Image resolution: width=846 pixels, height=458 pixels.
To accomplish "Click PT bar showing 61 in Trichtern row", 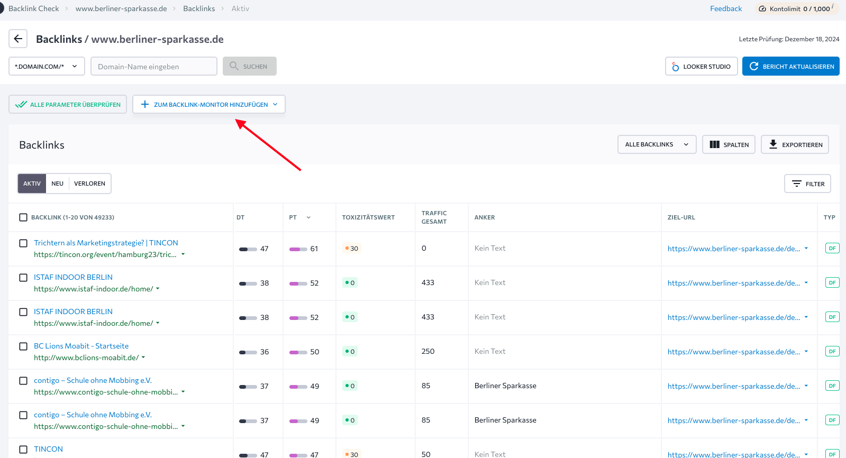I will [x=298, y=249].
